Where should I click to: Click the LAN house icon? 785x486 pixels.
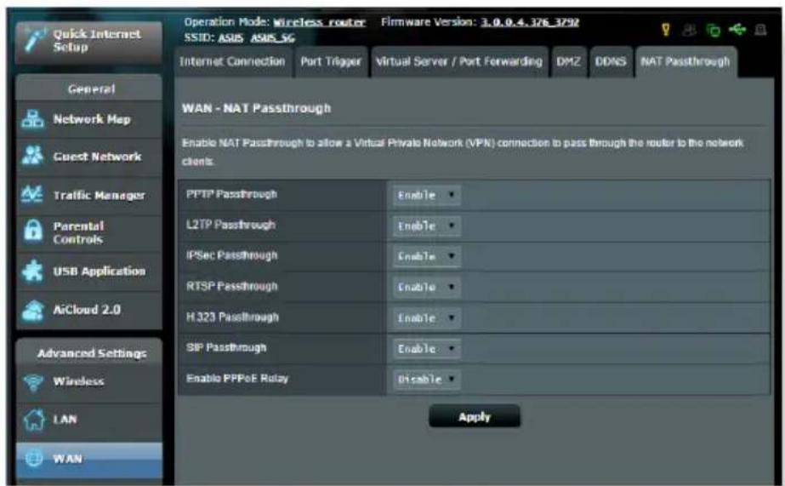point(33,420)
